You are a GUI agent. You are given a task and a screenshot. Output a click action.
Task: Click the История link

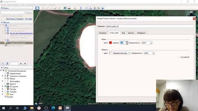29,19
